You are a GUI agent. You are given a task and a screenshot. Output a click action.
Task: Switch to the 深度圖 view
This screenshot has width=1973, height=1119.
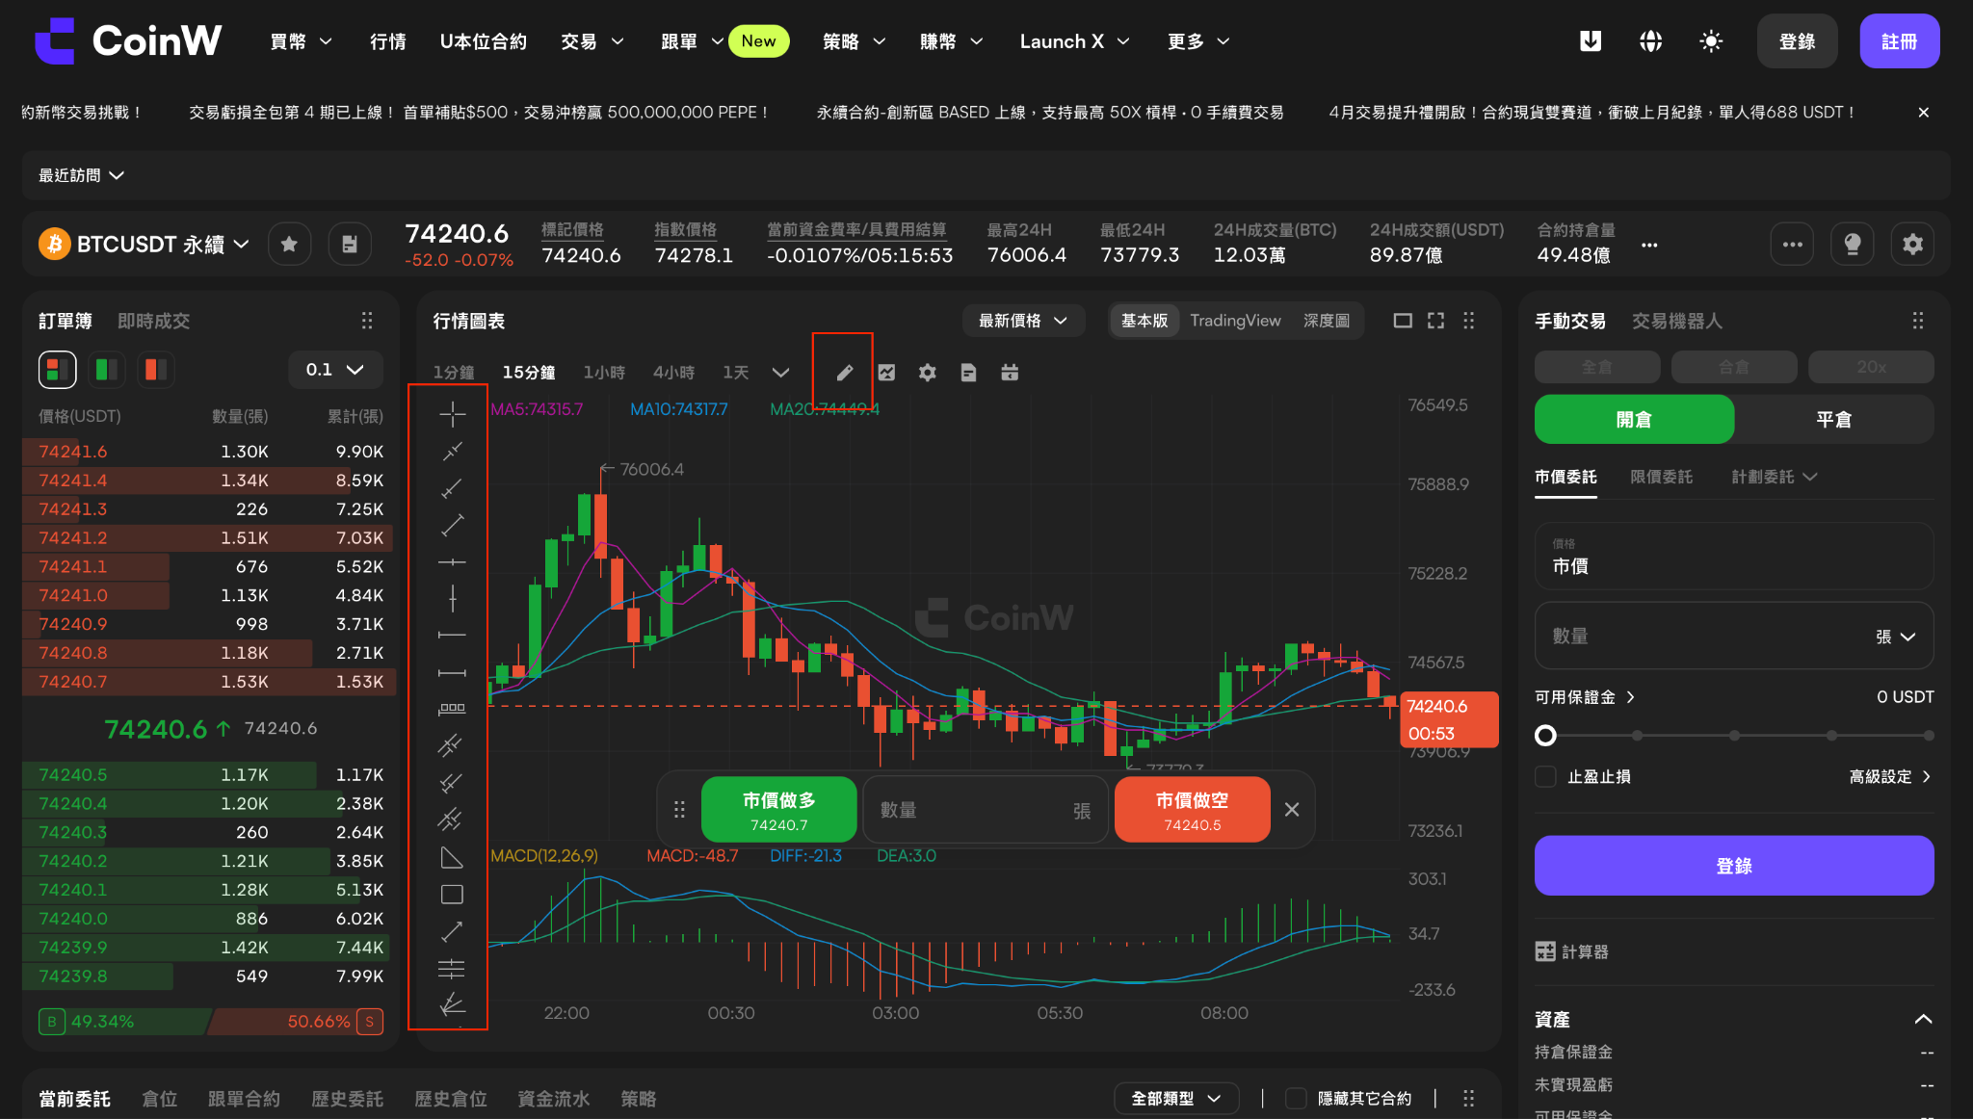[1327, 321]
